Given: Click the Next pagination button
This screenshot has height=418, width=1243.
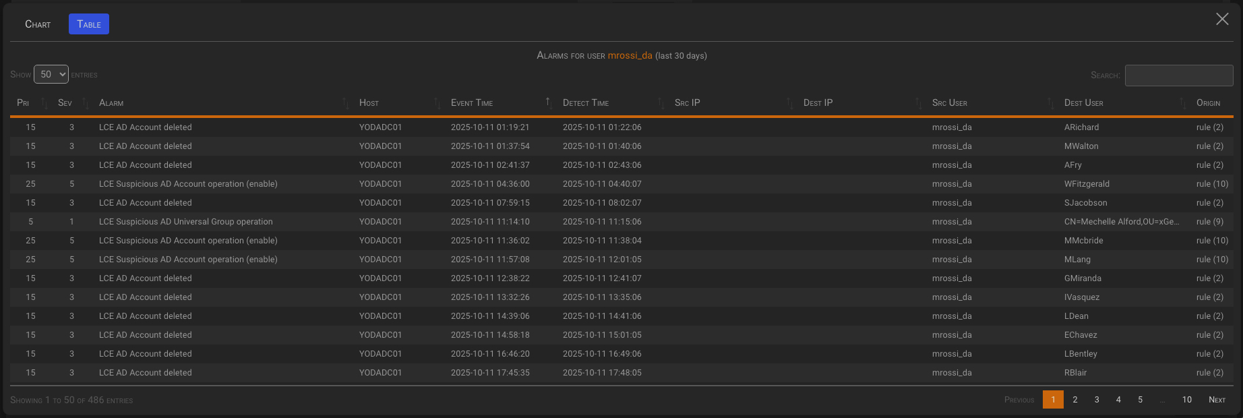Looking at the screenshot, I should pyautogui.click(x=1217, y=400).
